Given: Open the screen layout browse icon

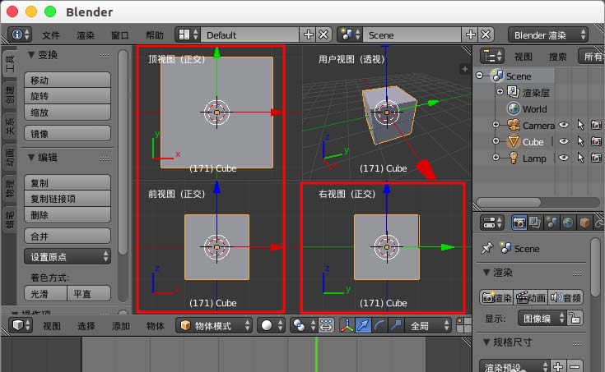Looking at the screenshot, I should (188, 34).
